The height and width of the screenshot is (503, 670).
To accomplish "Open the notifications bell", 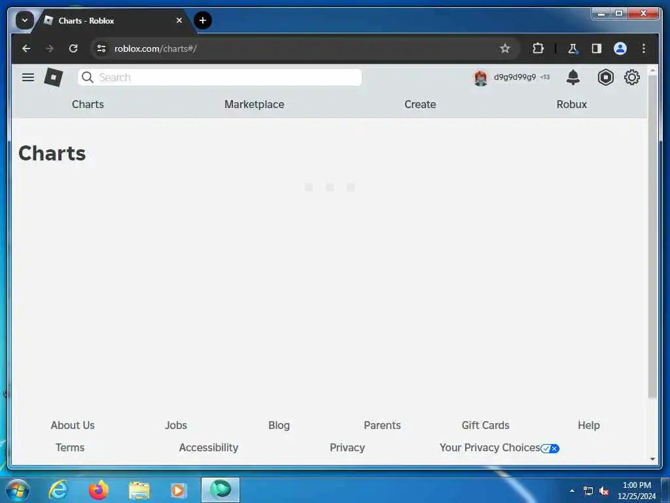I will [573, 77].
